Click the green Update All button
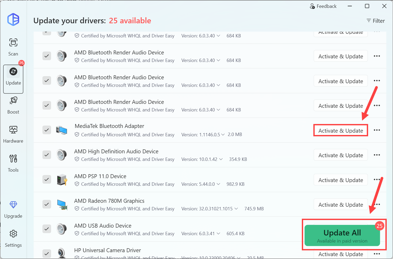The width and height of the screenshot is (393, 259). click(x=342, y=235)
